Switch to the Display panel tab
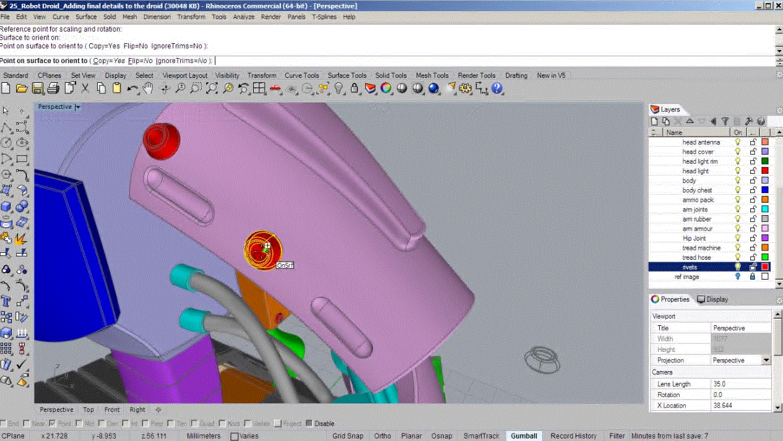The image size is (783, 441). coord(712,299)
